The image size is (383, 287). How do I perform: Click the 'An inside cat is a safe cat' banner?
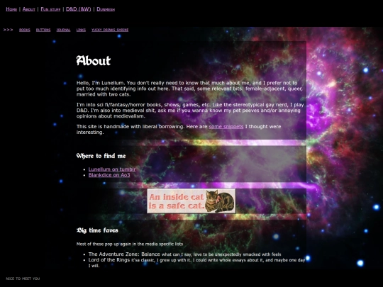point(191,201)
